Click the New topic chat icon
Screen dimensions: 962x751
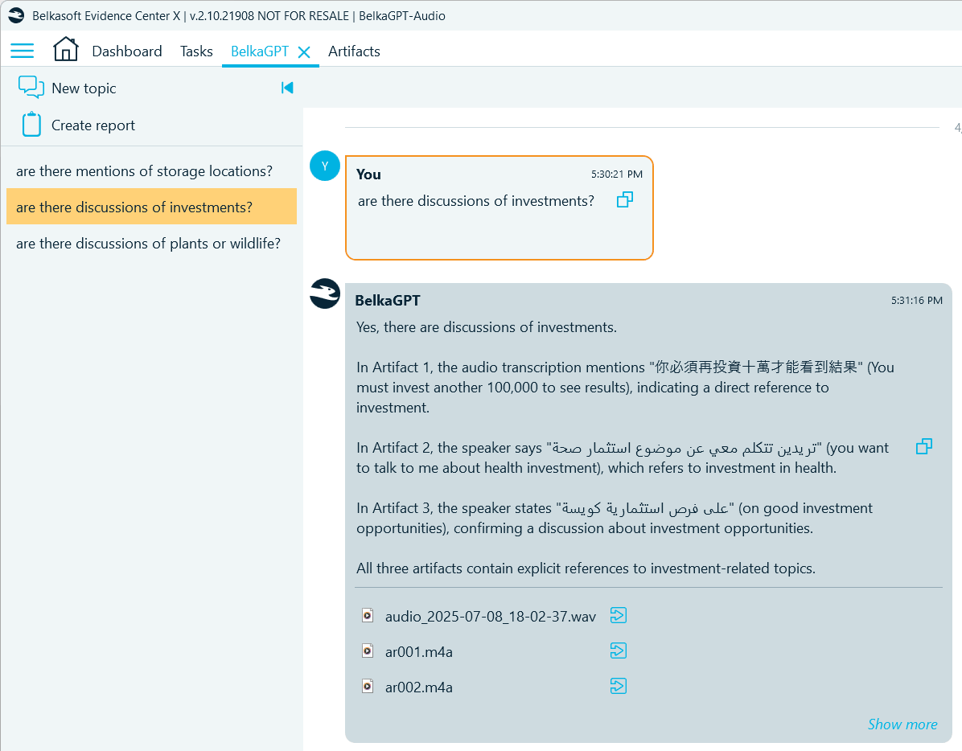(x=31, y=88)
